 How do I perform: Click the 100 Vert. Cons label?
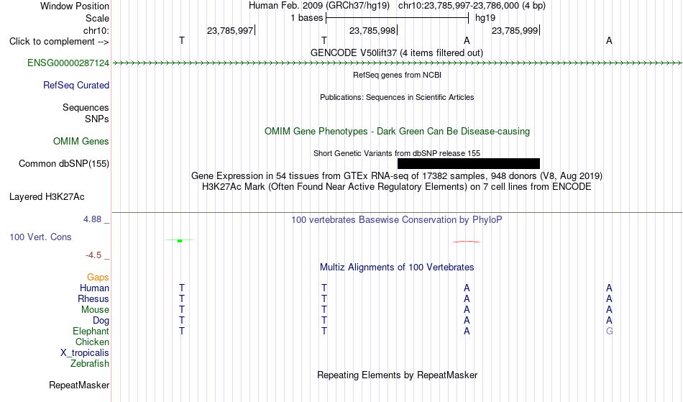coord(40,237)
